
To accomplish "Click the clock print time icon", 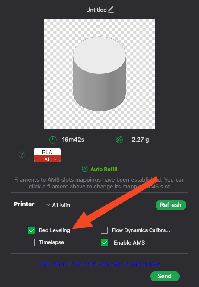I will tap(53, 140).
